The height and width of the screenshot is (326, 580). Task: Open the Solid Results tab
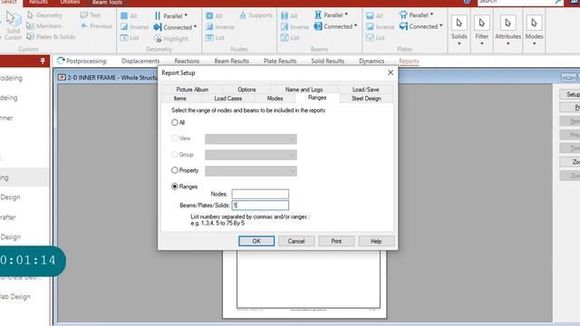327,61
